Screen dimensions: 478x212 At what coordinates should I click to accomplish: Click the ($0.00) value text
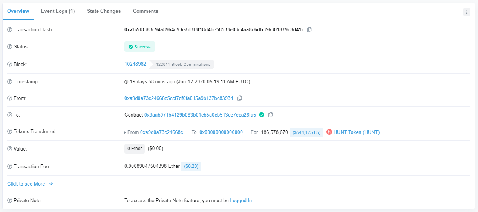(x=156, y=149)
